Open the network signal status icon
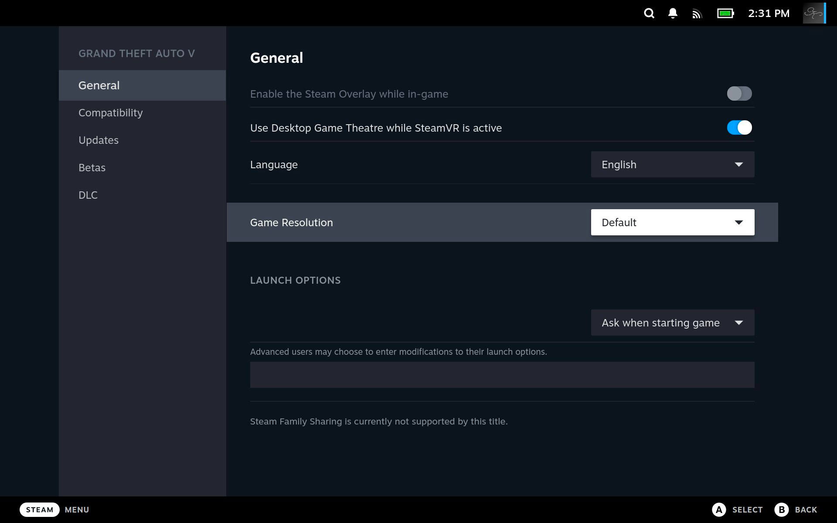 pos(697,14)
